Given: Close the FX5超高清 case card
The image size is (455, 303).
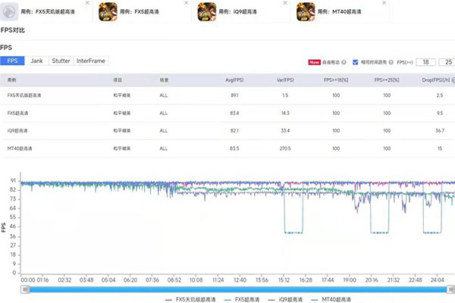Looking at the screenshot, I should (x=184, y=4).
